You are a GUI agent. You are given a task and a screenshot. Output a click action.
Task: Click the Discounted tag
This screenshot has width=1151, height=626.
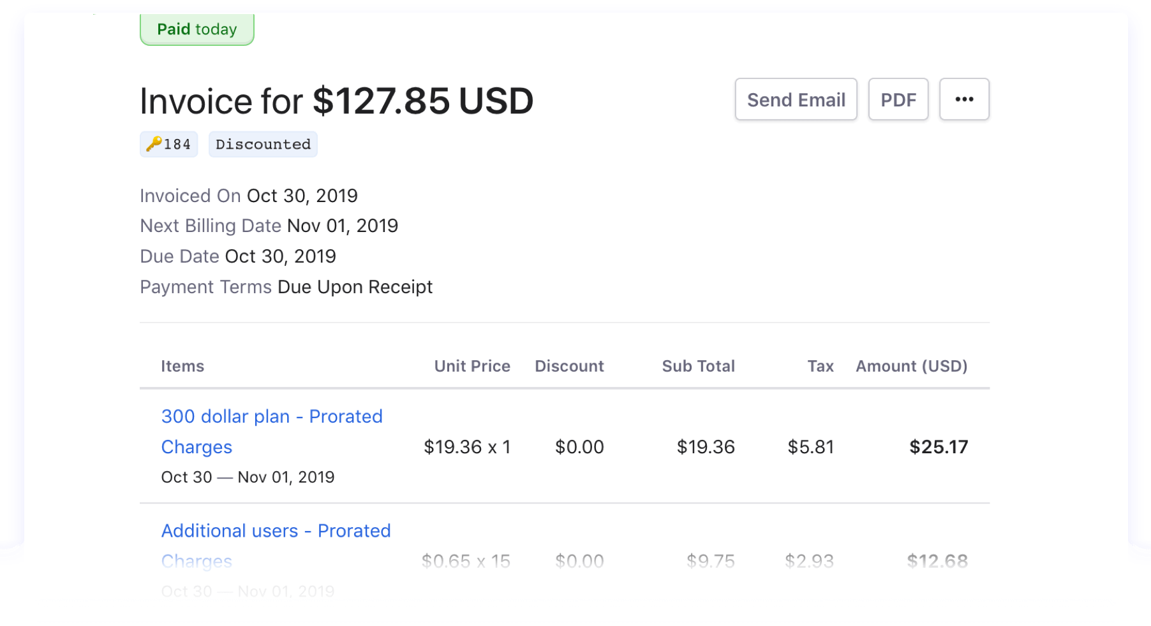(263, 144)
